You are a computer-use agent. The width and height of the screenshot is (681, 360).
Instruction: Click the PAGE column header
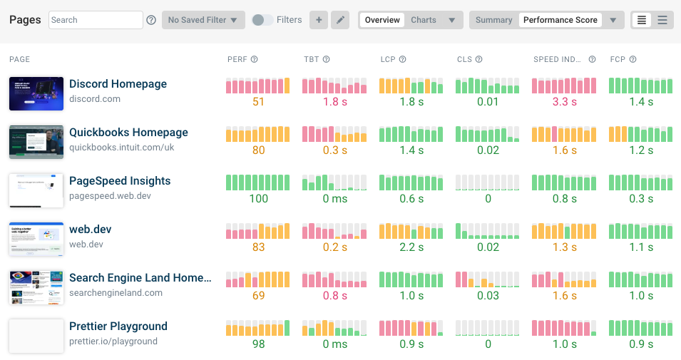pyautogui.click(x=19, y=59)
